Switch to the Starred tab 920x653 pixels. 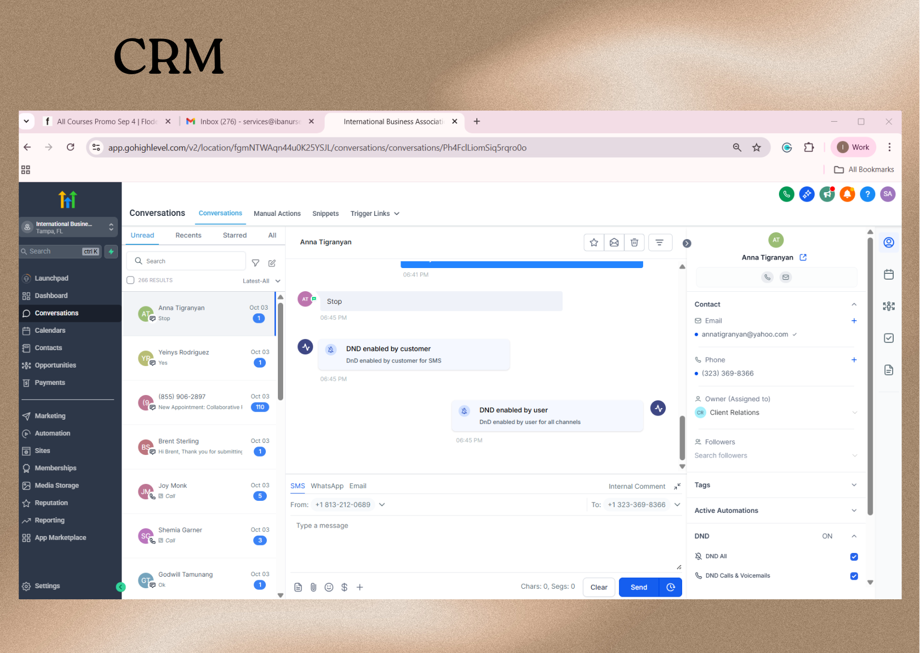coord(235,235)
